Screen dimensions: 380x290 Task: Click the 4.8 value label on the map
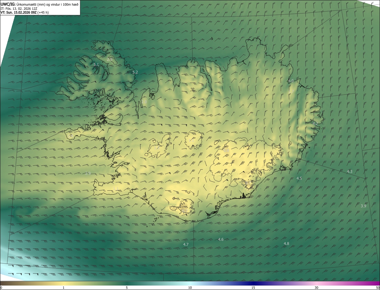[x=286, y=243]
